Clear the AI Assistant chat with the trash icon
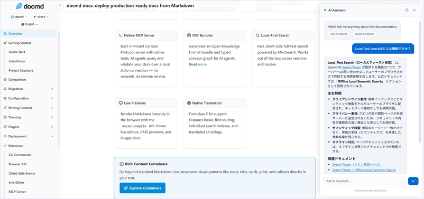424x199 pixels. click(x=407, y=10)
